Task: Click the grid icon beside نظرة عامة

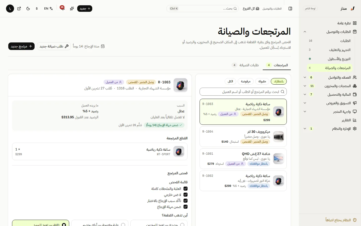Action: (355, 23)
